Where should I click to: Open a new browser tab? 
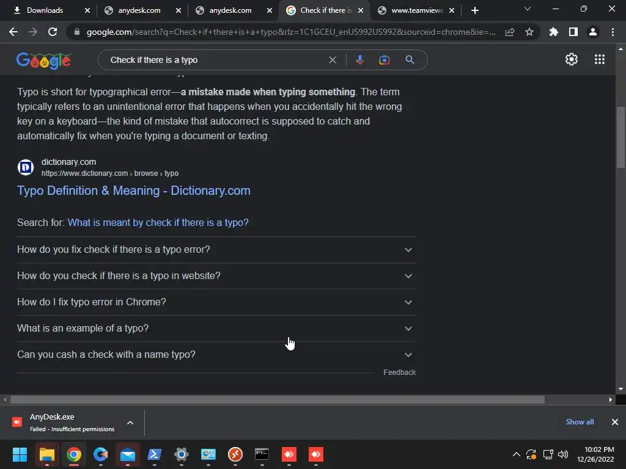[x=474, y=10]
